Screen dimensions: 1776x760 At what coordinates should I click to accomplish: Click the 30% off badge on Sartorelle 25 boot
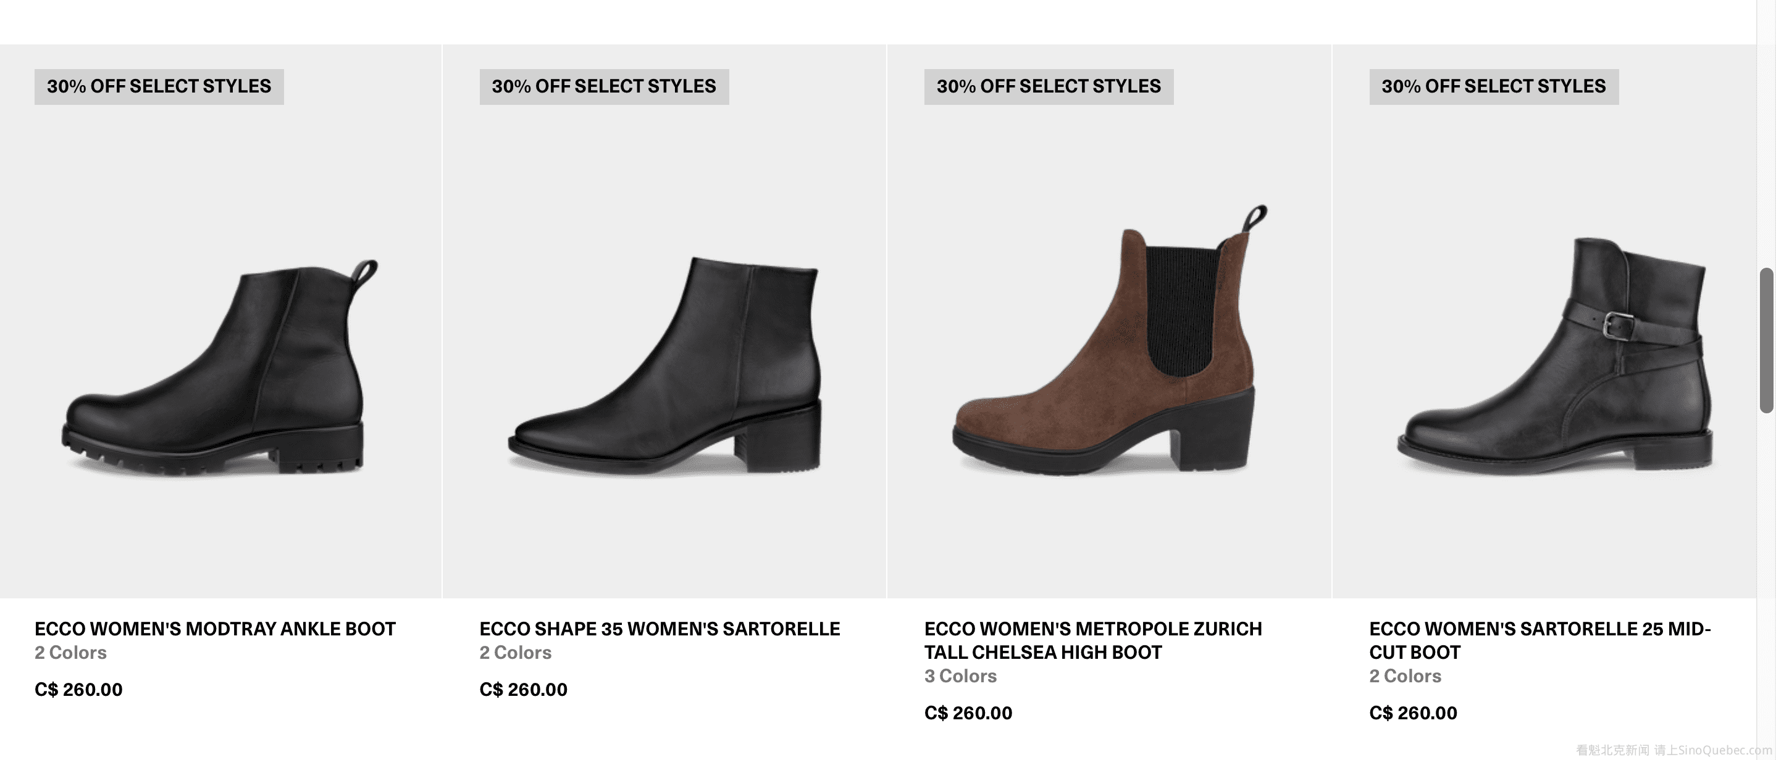(x=1493, y=87)
